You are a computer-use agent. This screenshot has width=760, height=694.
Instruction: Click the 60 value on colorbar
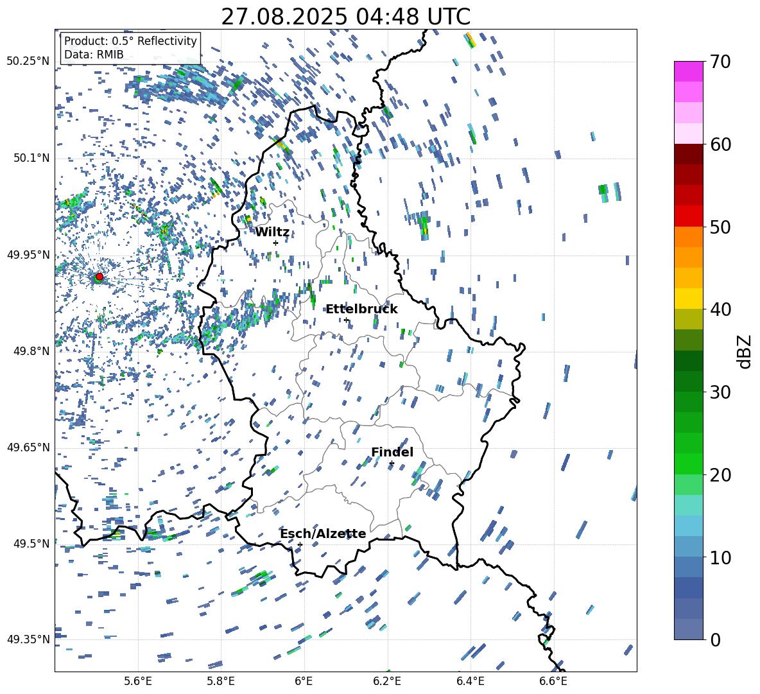tap(720, 144)
